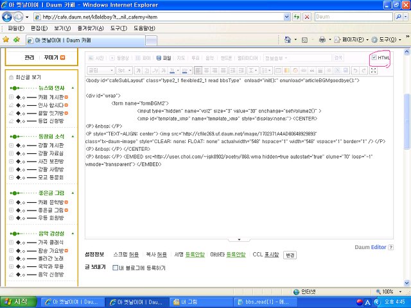The image size is (411, 308).
Task: Attach a photo with the 사진 button
Action: pos(96,58)
